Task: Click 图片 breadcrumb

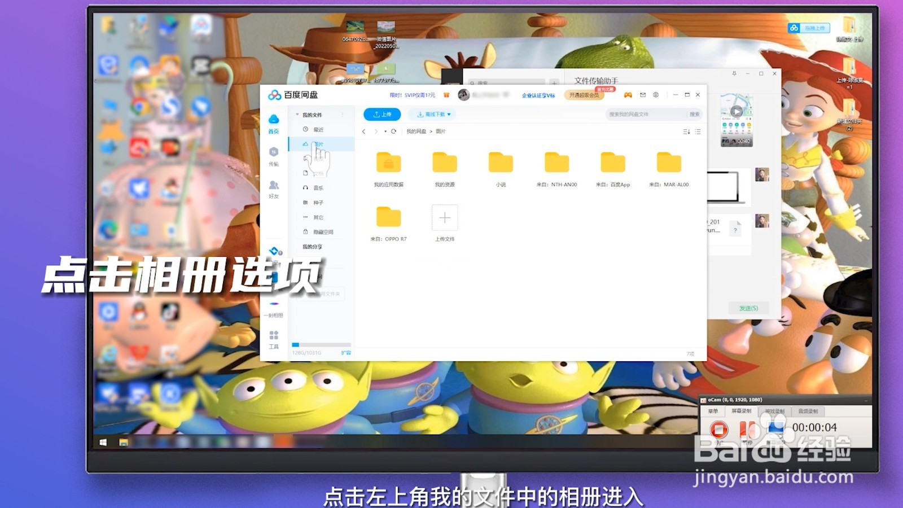Action: pyautogui.click(x=441, y=131)
